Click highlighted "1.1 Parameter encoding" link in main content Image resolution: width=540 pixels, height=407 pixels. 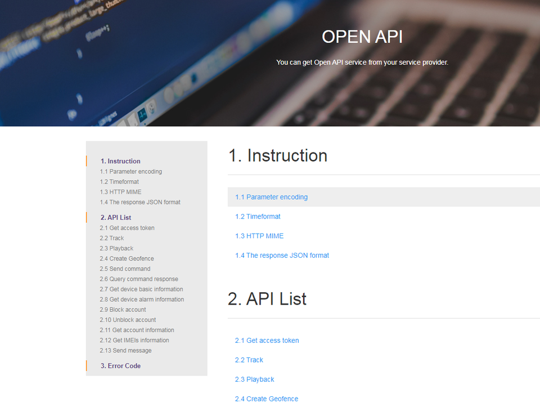[271, 197]
